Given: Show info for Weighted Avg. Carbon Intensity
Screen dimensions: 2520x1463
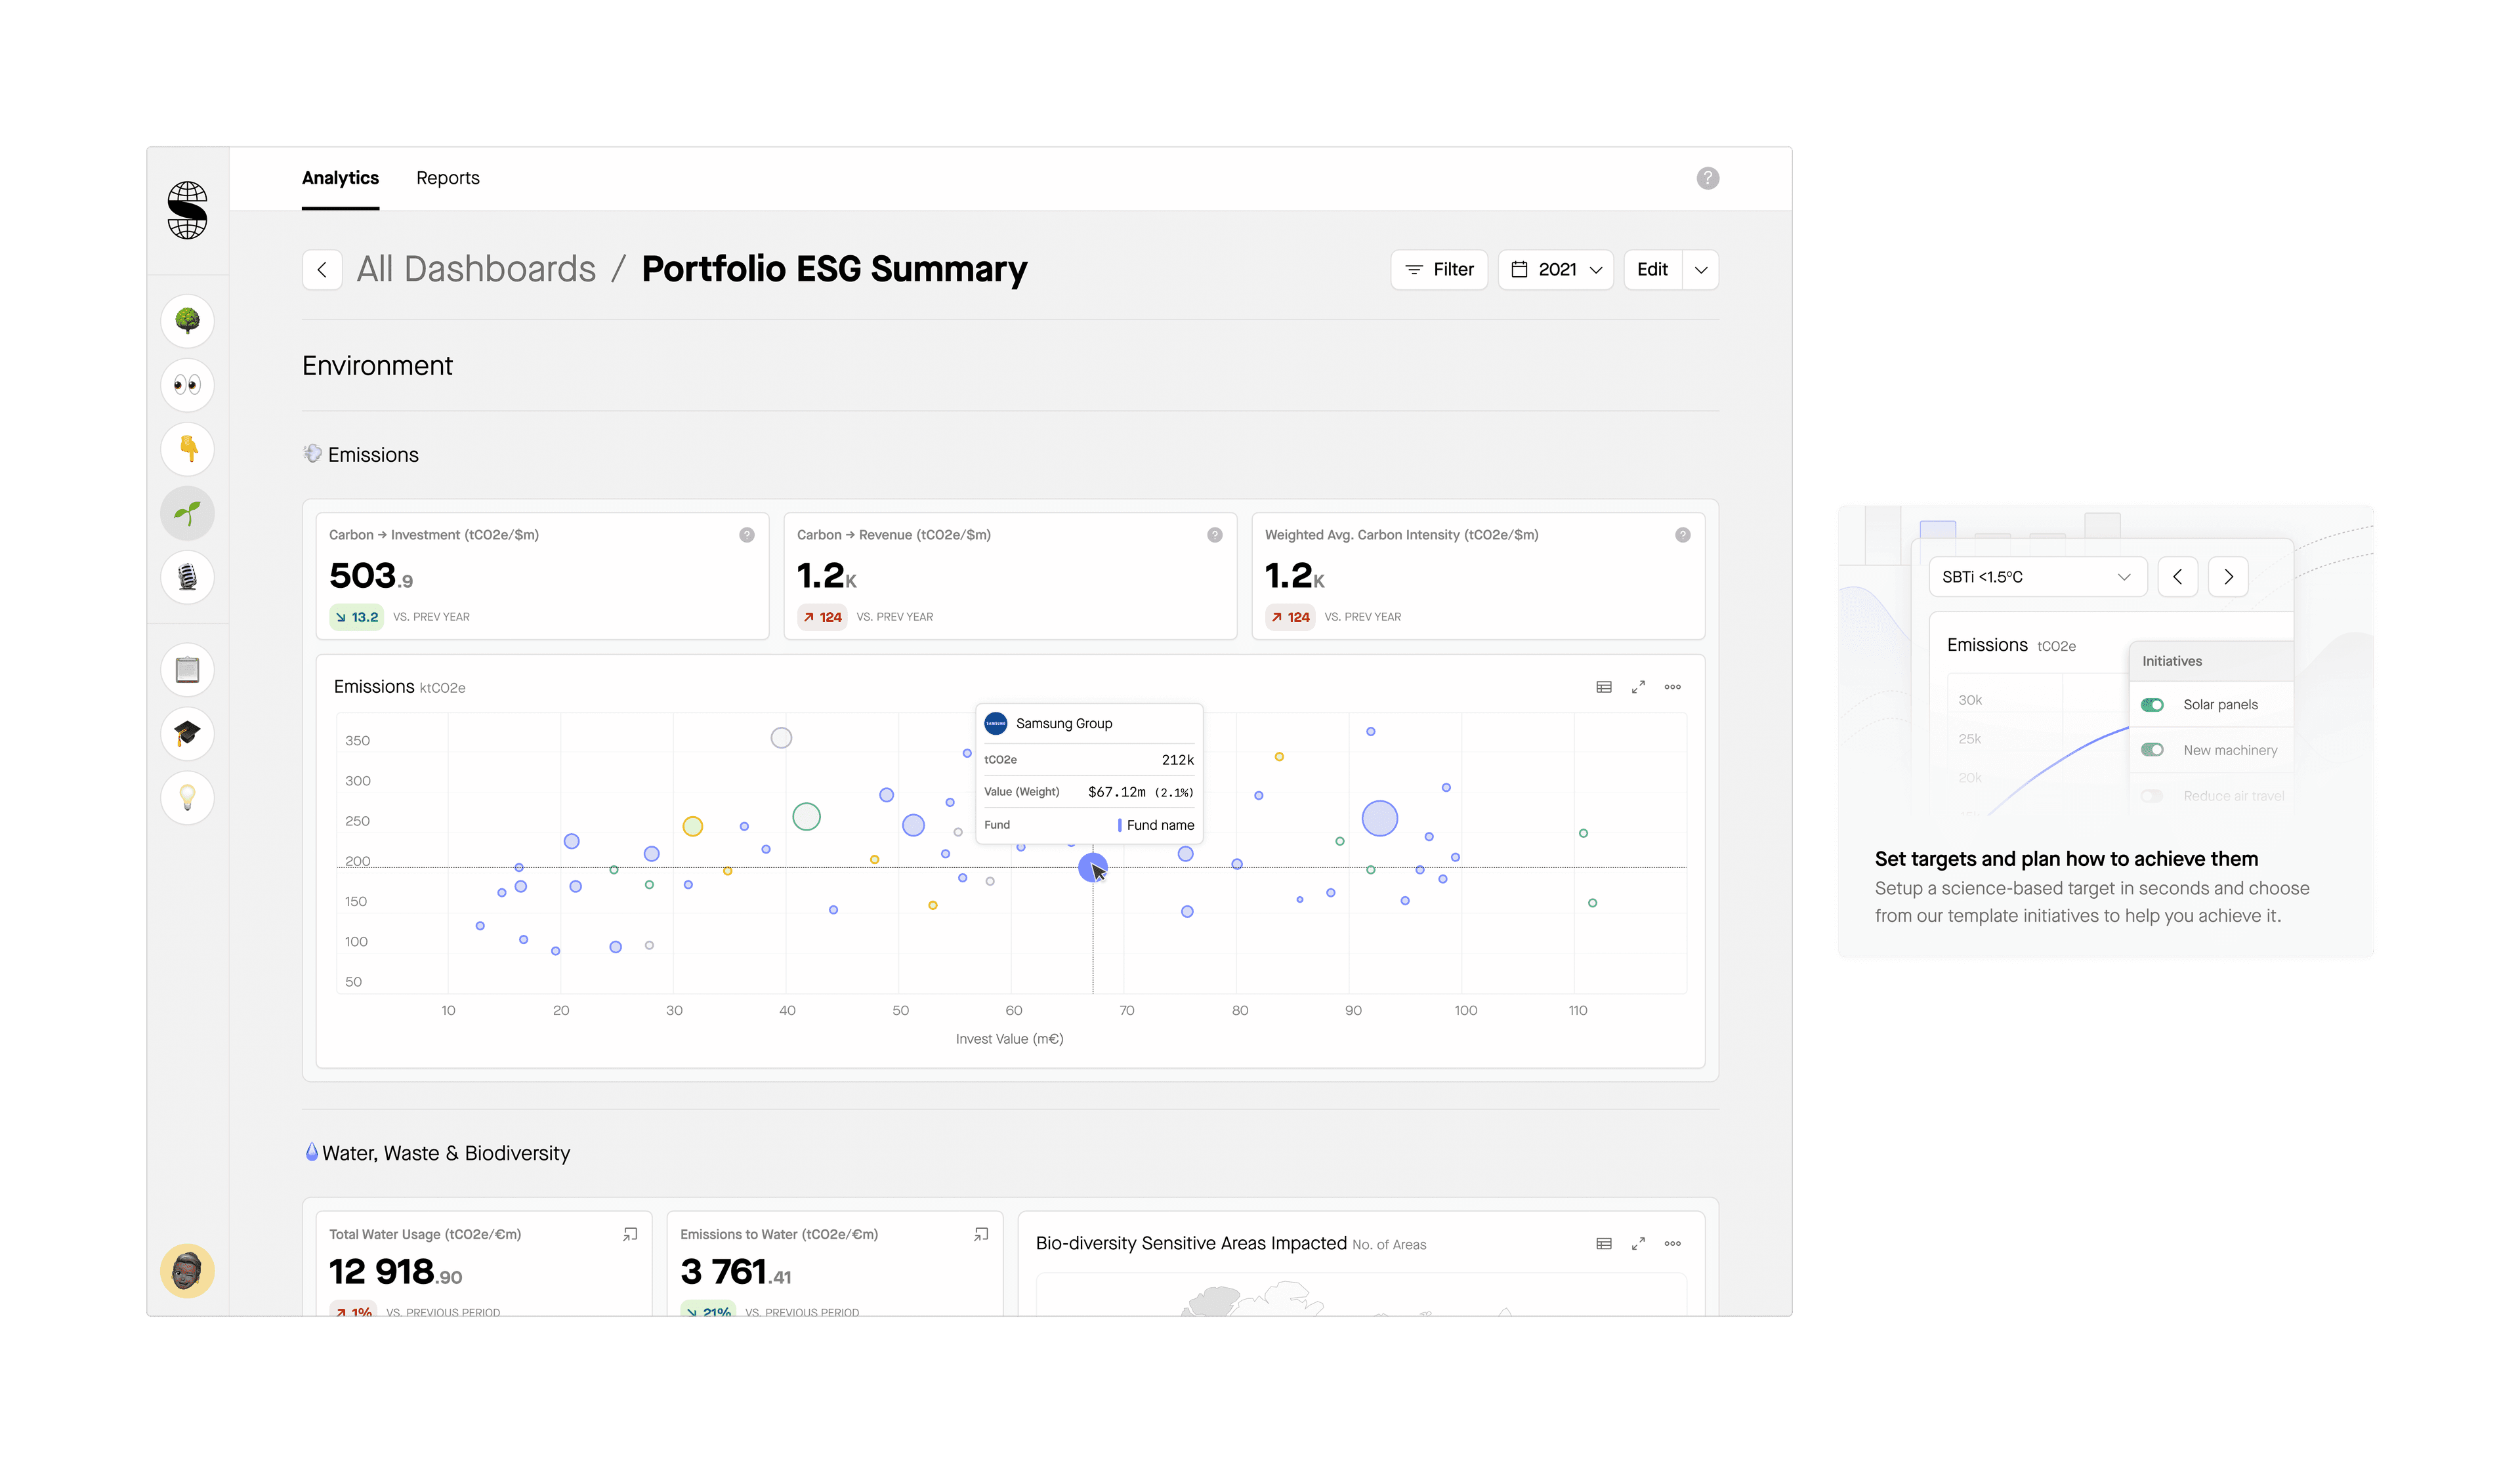Looking at the screenshot, I should pyautogui.click(x=1683, y=535).
